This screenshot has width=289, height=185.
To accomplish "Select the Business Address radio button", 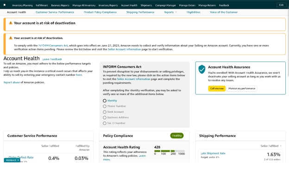I will (105, 117).
